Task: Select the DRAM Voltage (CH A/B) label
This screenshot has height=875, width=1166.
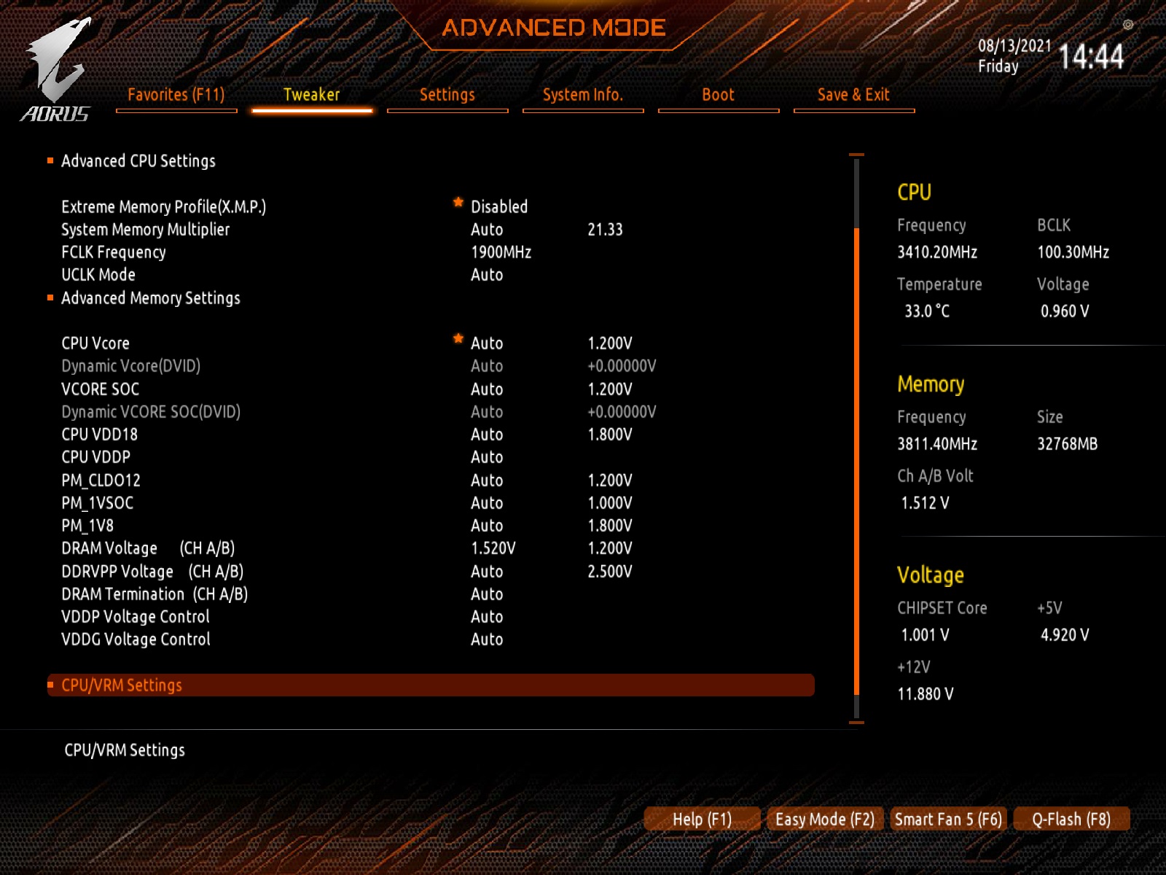Action: point(148,548)
